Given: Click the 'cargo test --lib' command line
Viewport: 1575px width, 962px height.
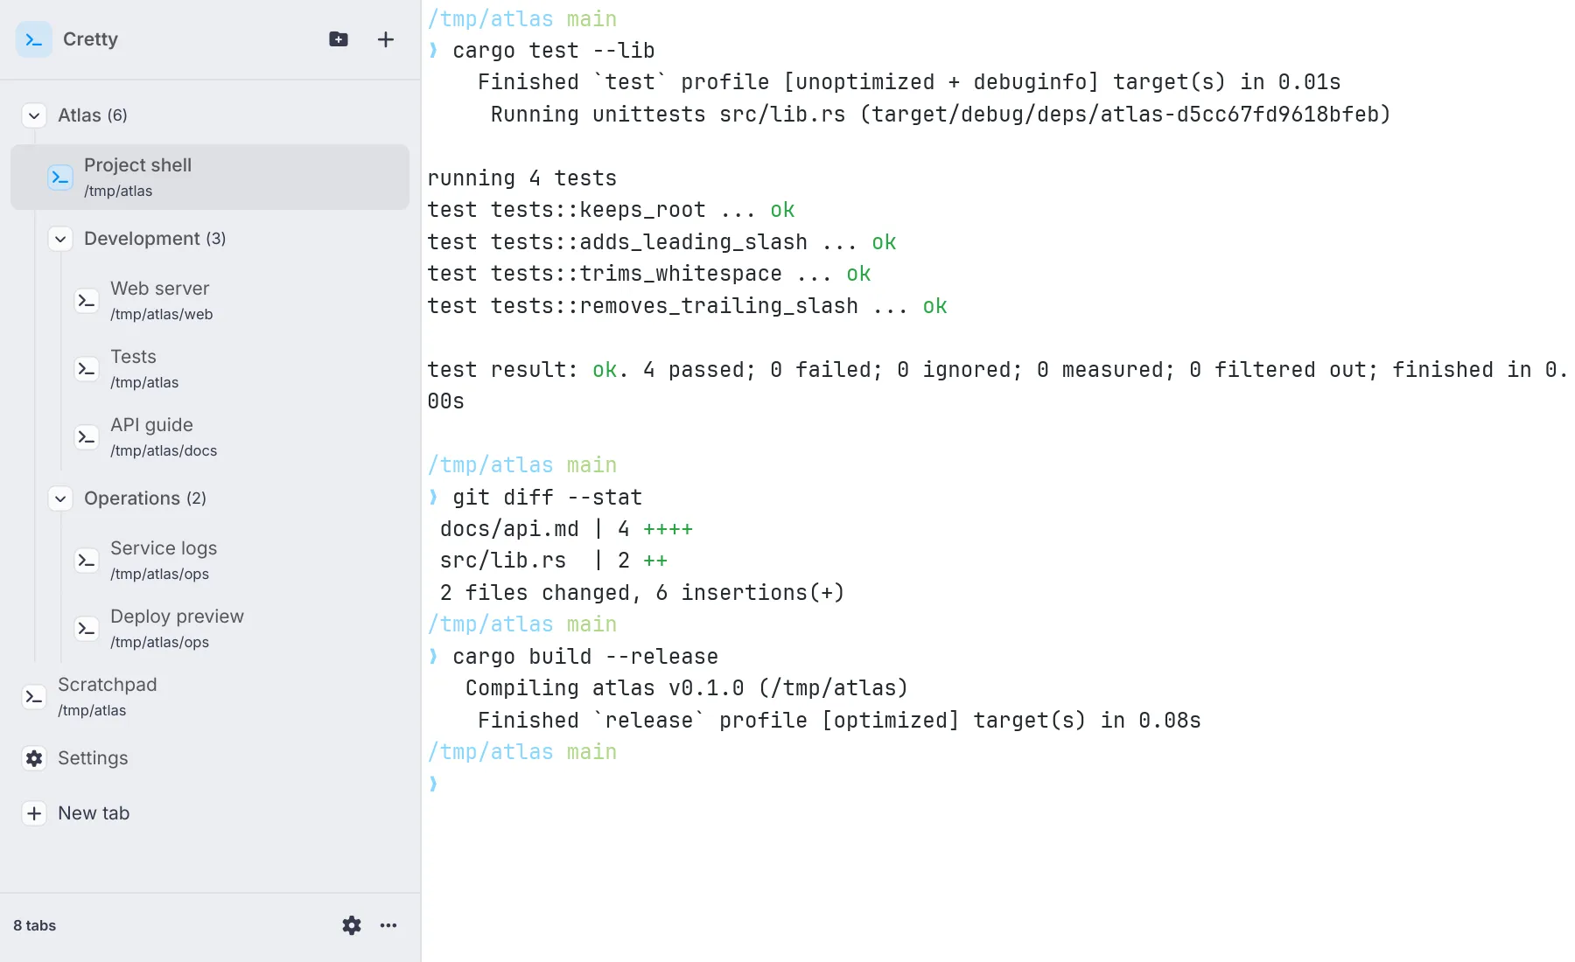Looking at the screenshot, I should (554, 51).
